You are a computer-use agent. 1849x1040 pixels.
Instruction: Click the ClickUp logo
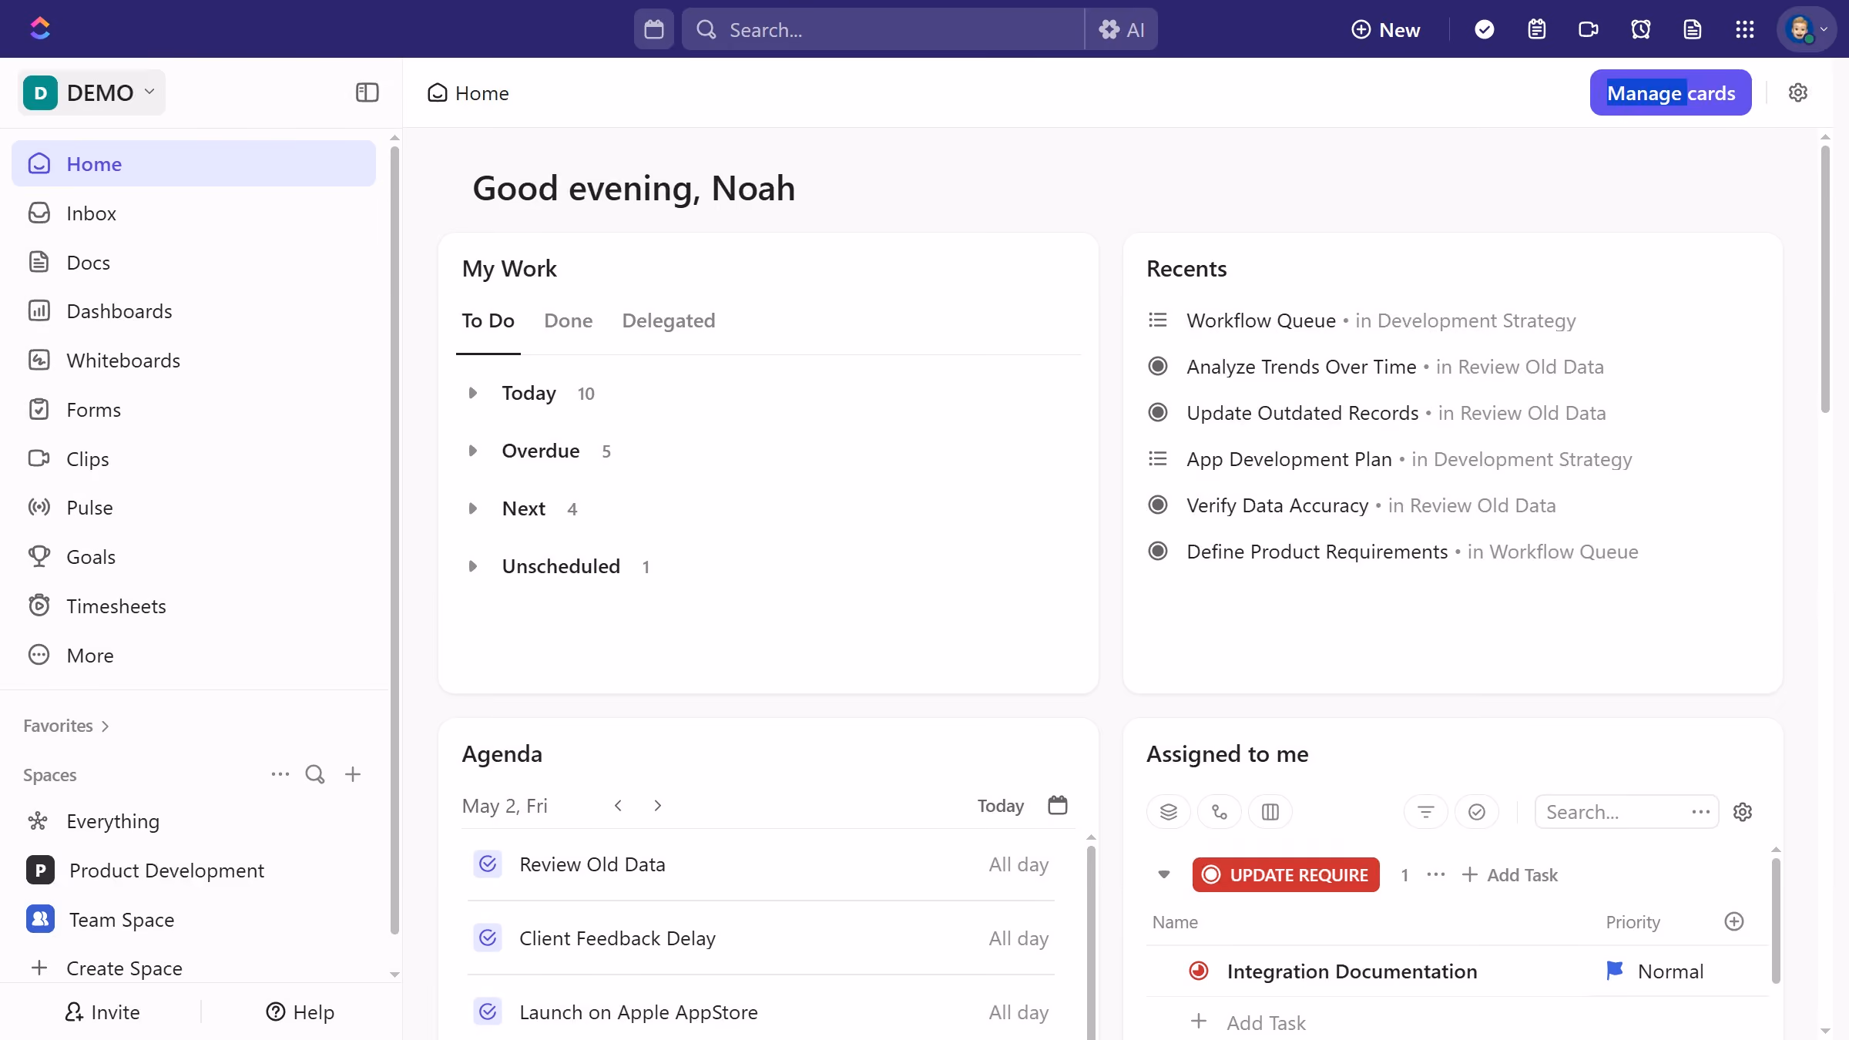[39, 29]
